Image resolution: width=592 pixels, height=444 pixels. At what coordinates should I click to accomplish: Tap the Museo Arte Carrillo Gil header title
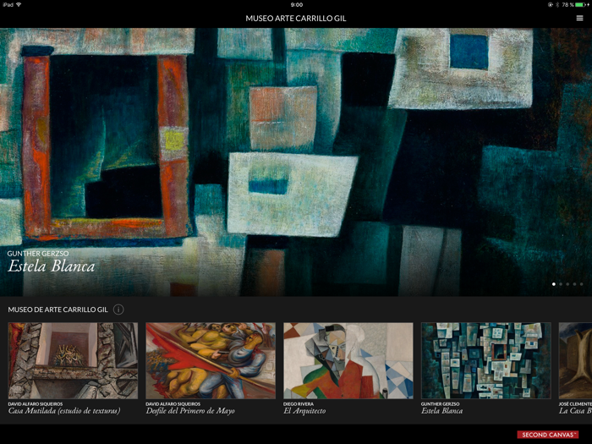click(x=296, y=18)
